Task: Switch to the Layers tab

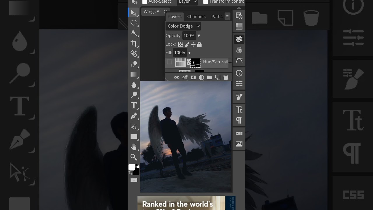Action: 175,17
